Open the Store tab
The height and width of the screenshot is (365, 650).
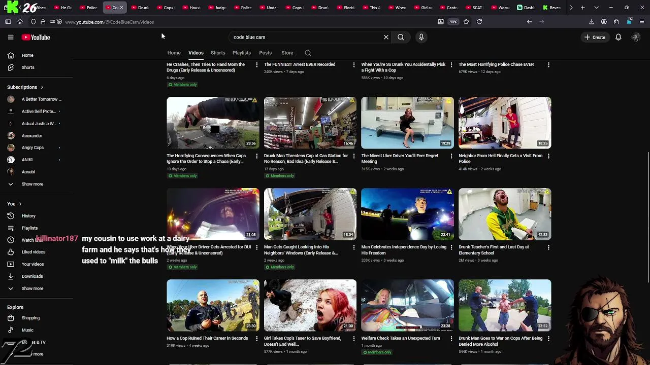pyautogui.click(x=287, y=53)
